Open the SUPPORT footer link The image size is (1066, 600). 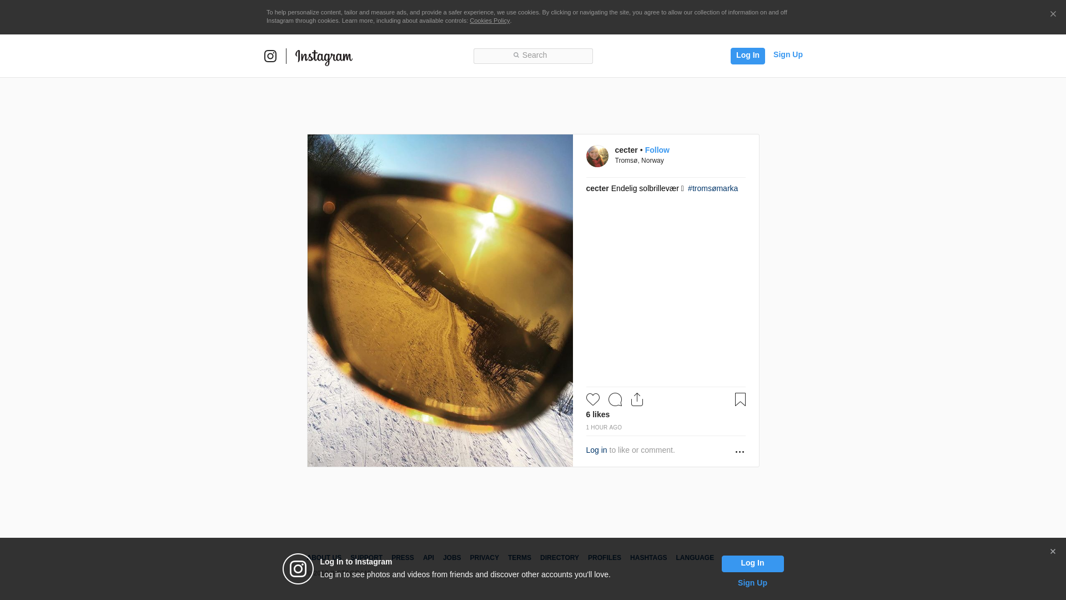pyautogui.click(x=366, y=558)
